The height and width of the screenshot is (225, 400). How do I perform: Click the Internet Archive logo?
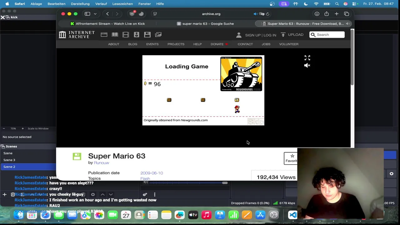[x=77, y=35]
